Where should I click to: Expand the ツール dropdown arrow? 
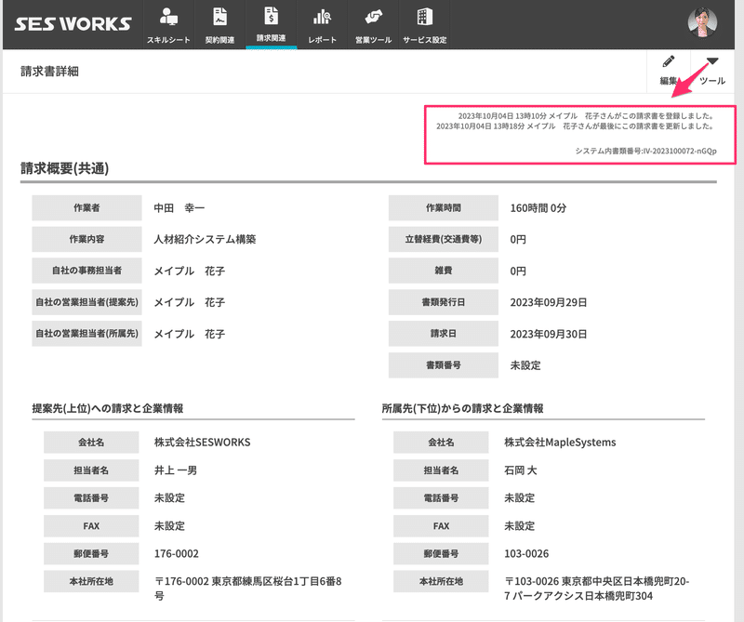(712, 60)
